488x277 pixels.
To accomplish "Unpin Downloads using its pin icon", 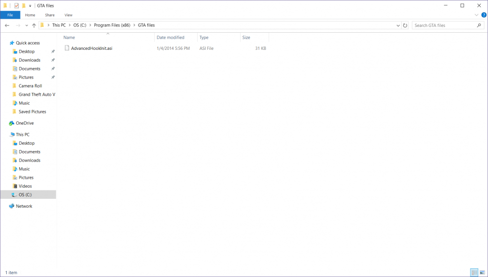I will pyautogui.click(x=53, y=60).
